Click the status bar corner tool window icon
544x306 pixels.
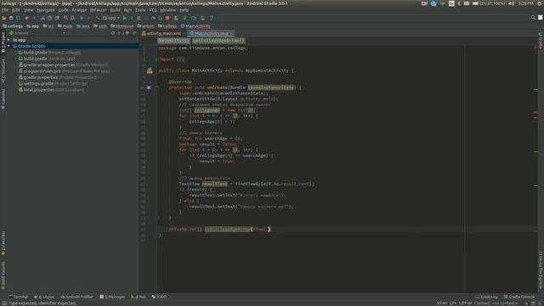tap(4, 303)
